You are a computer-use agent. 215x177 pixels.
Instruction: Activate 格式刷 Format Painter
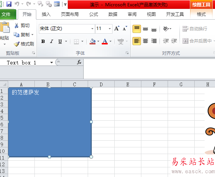[24, 44]
